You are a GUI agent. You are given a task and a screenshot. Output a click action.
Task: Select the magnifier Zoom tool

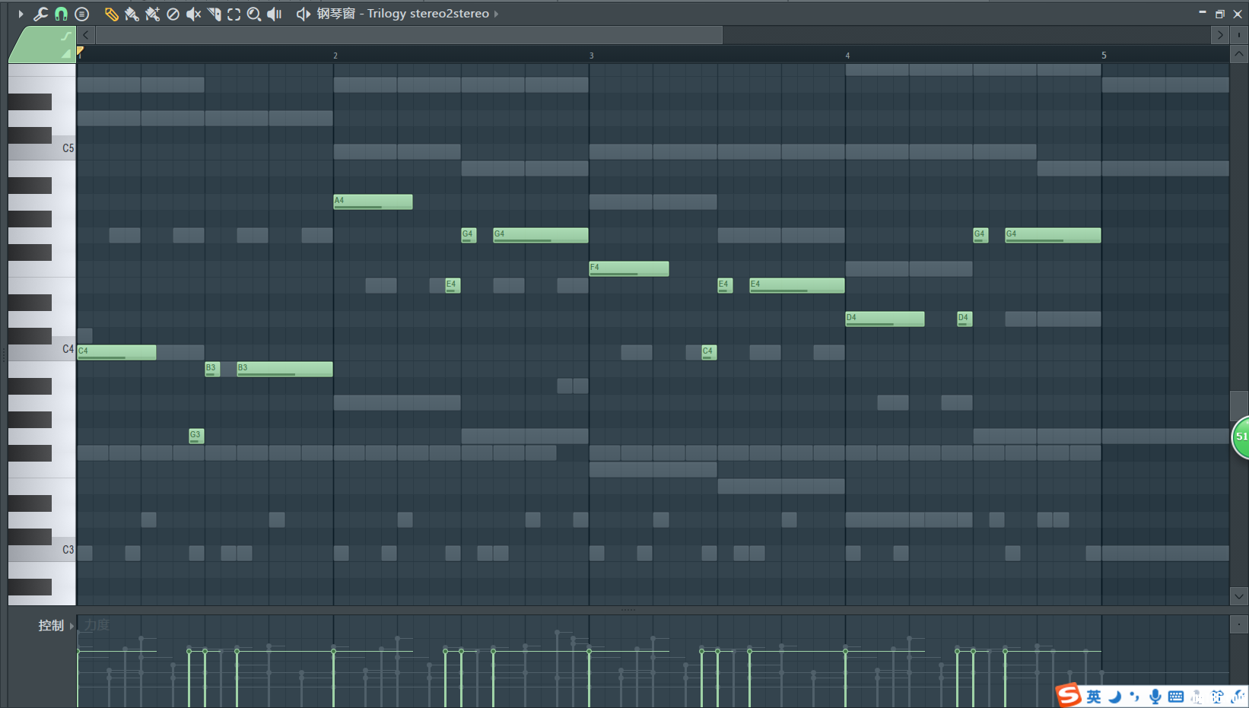point(254,14)
